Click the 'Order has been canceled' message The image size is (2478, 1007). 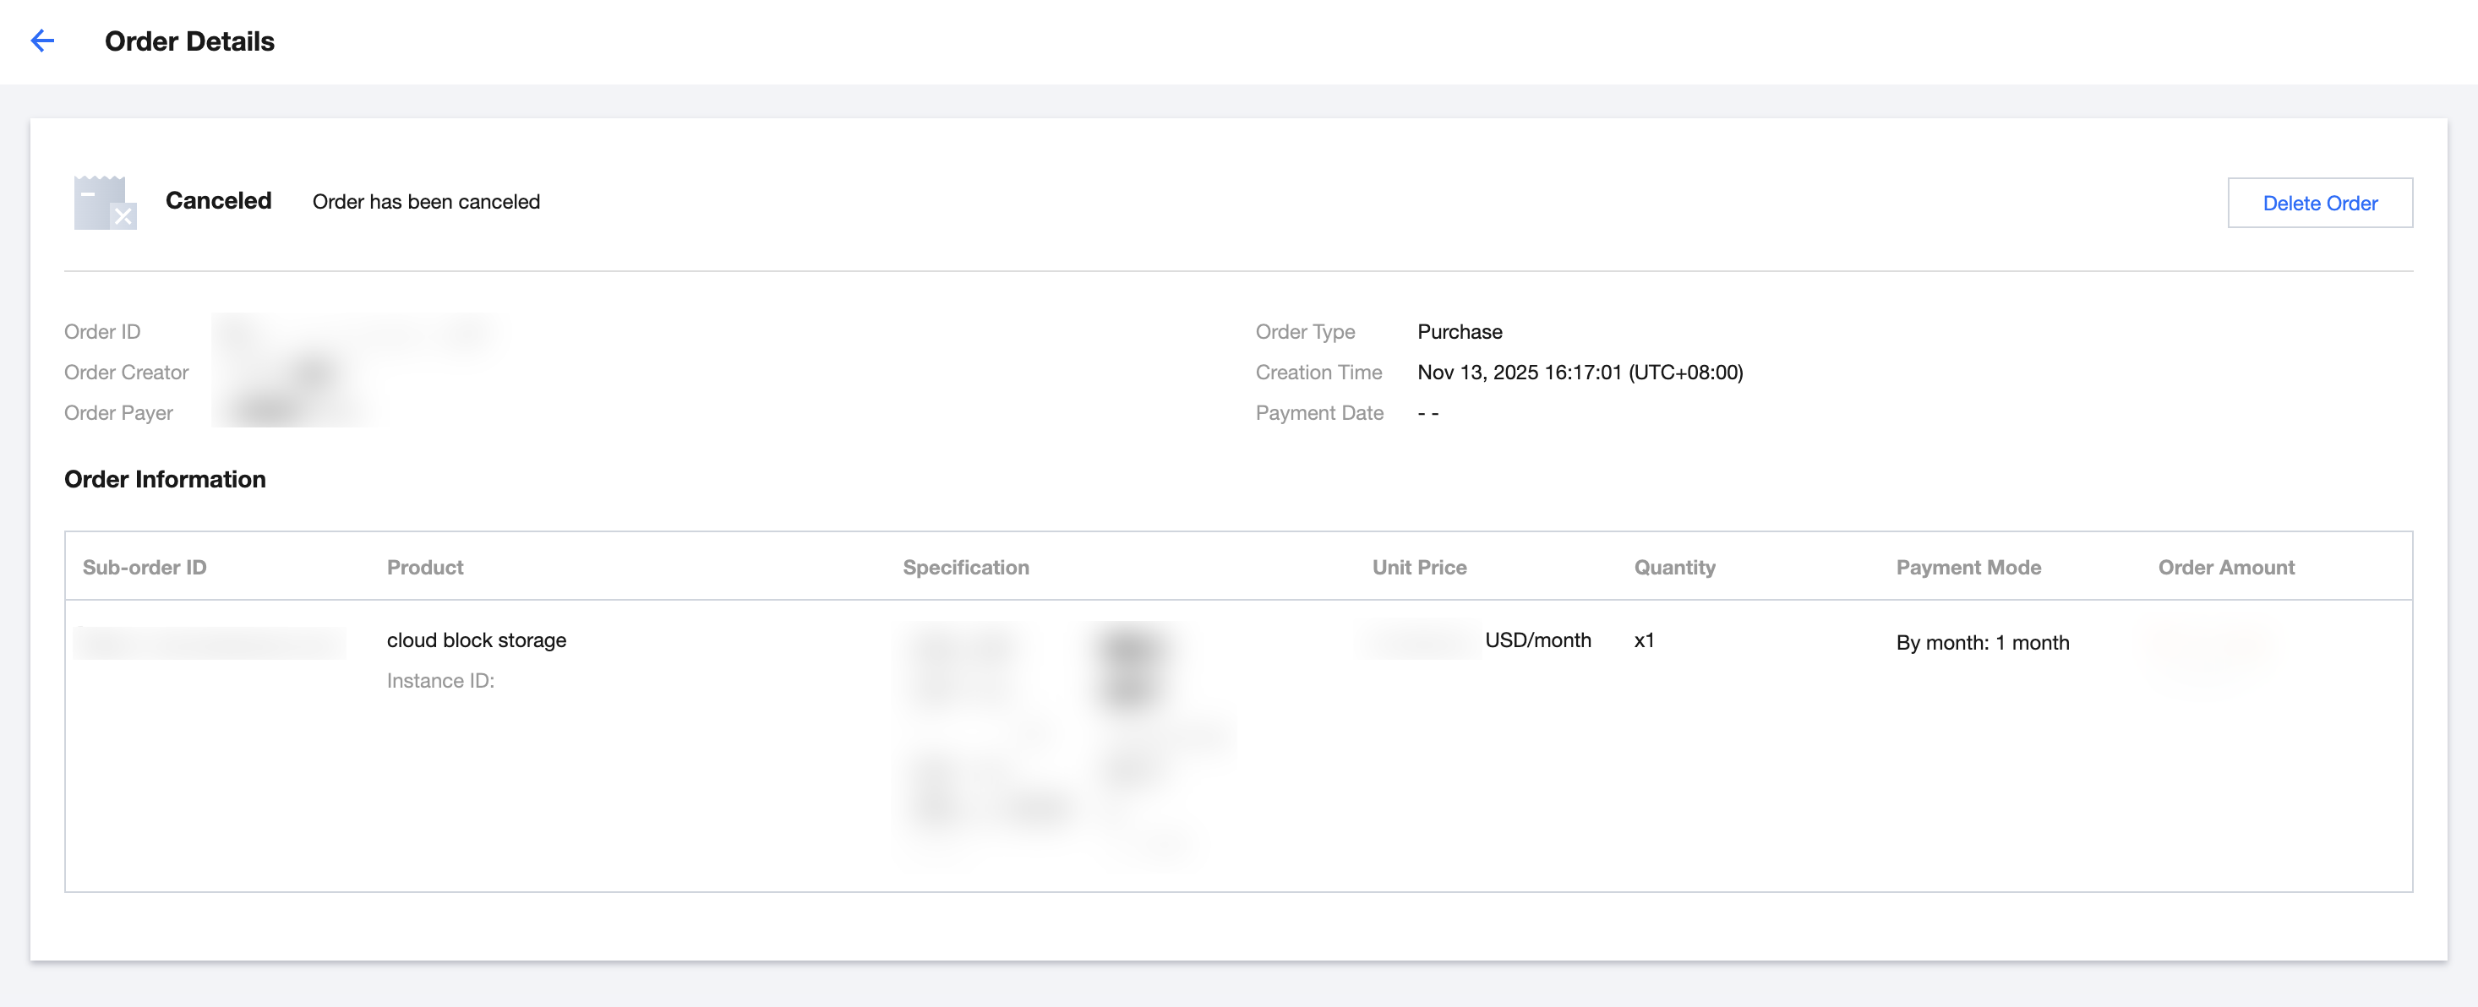(426, 202)
